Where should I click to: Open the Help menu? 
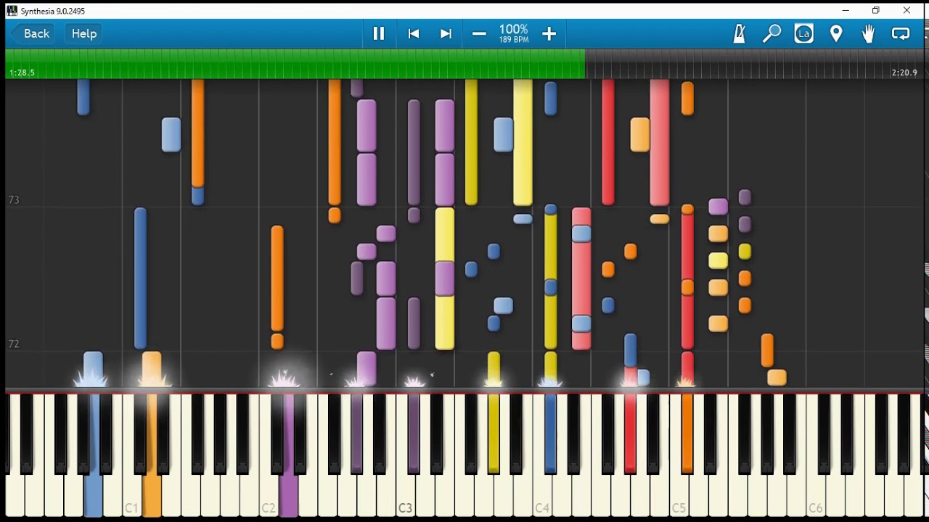84,33
